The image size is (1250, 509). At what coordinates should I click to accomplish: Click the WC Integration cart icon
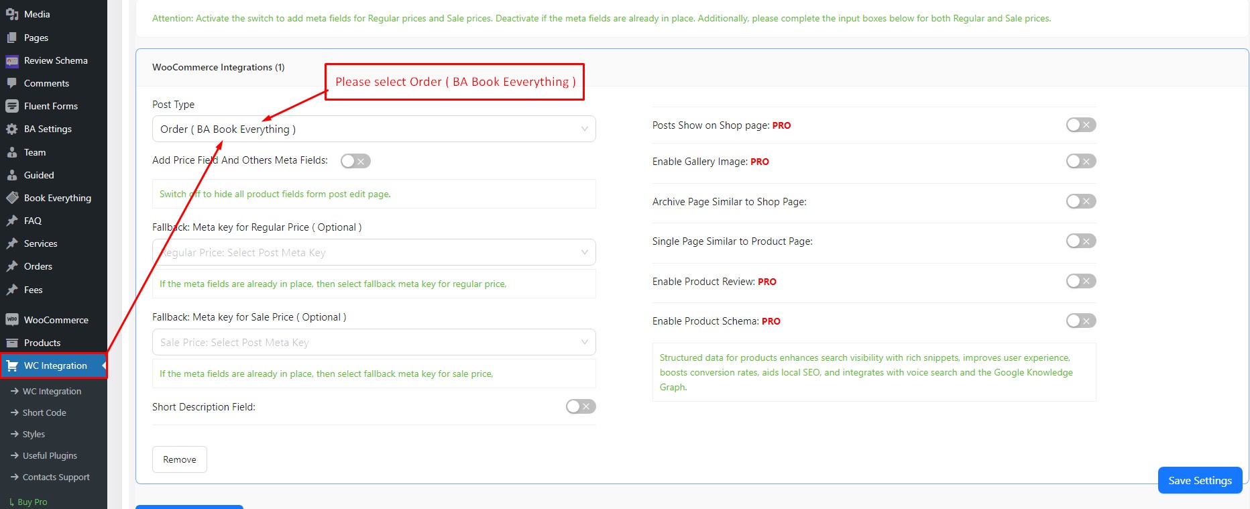12,365
